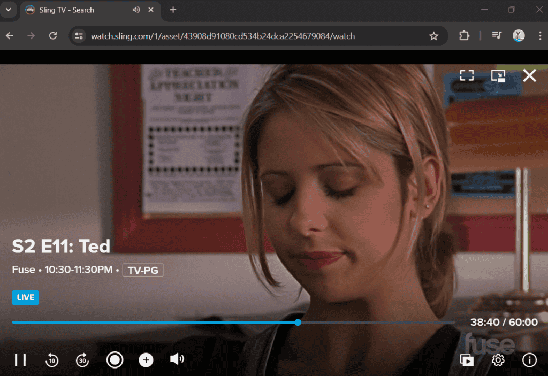Mute the tab via speaker icon
Viewport: 548px width, 376px height.
136,10
